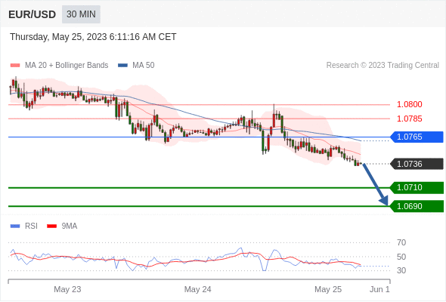Click the 1.0785 red resistance label

(409, 119)
